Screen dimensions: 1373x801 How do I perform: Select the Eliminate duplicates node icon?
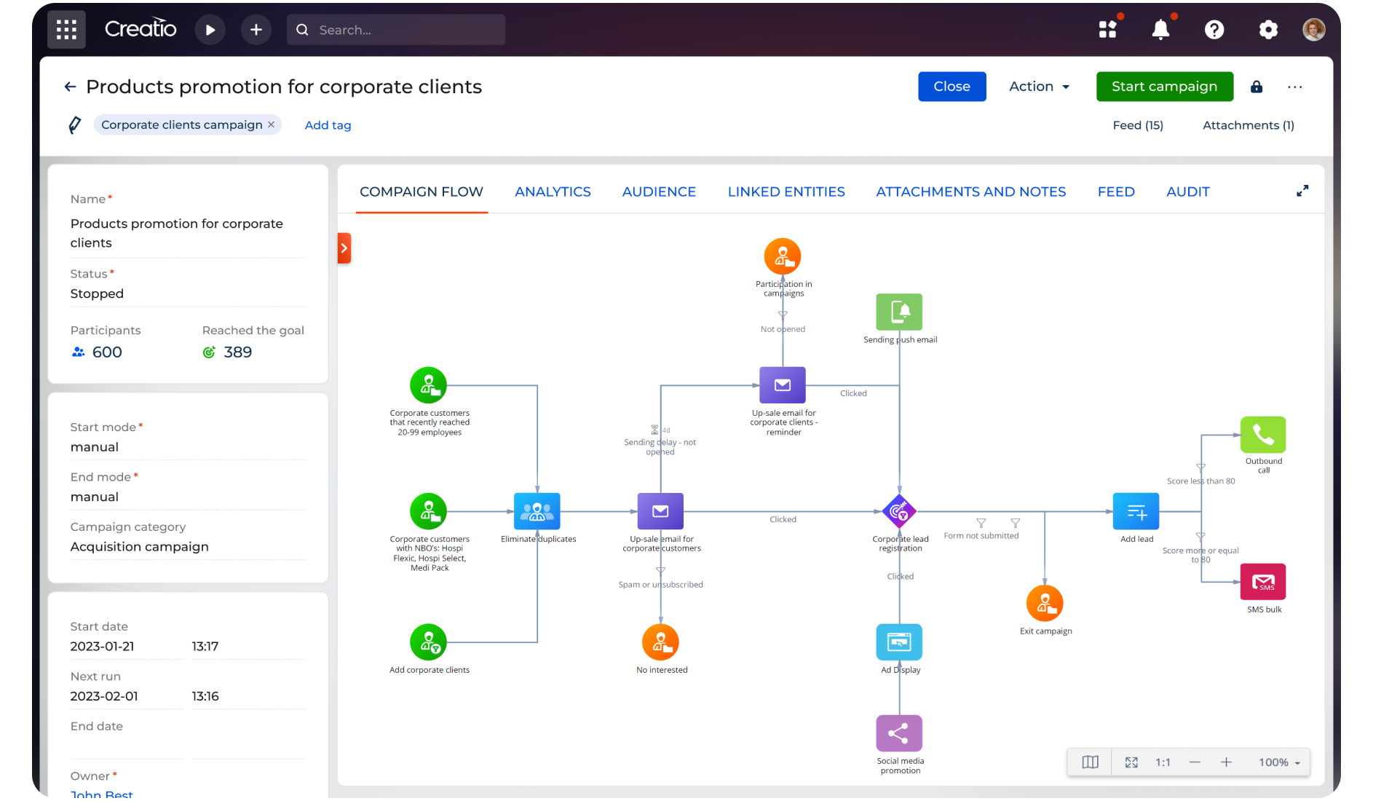(x=537, y=511)
